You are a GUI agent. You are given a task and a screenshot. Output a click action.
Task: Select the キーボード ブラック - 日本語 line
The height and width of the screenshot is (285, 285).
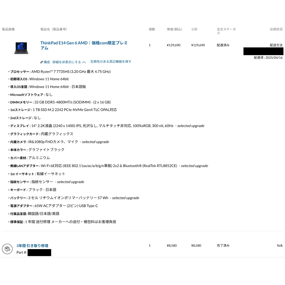pyautogui.click(x=32, y=190)
